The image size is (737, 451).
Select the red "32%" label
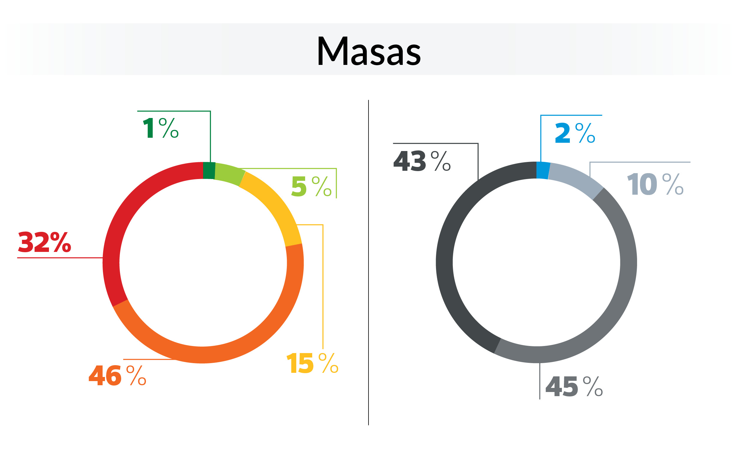(44, 242)
